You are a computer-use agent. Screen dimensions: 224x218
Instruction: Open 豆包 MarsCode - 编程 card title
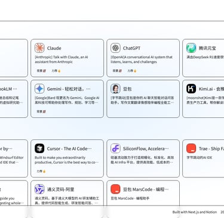146,189
